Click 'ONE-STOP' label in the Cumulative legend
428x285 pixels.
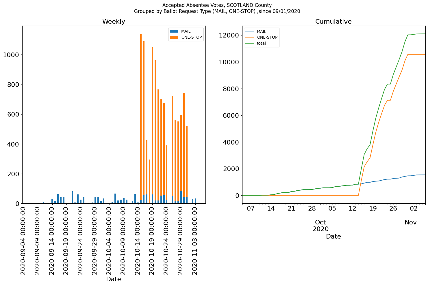267,37
